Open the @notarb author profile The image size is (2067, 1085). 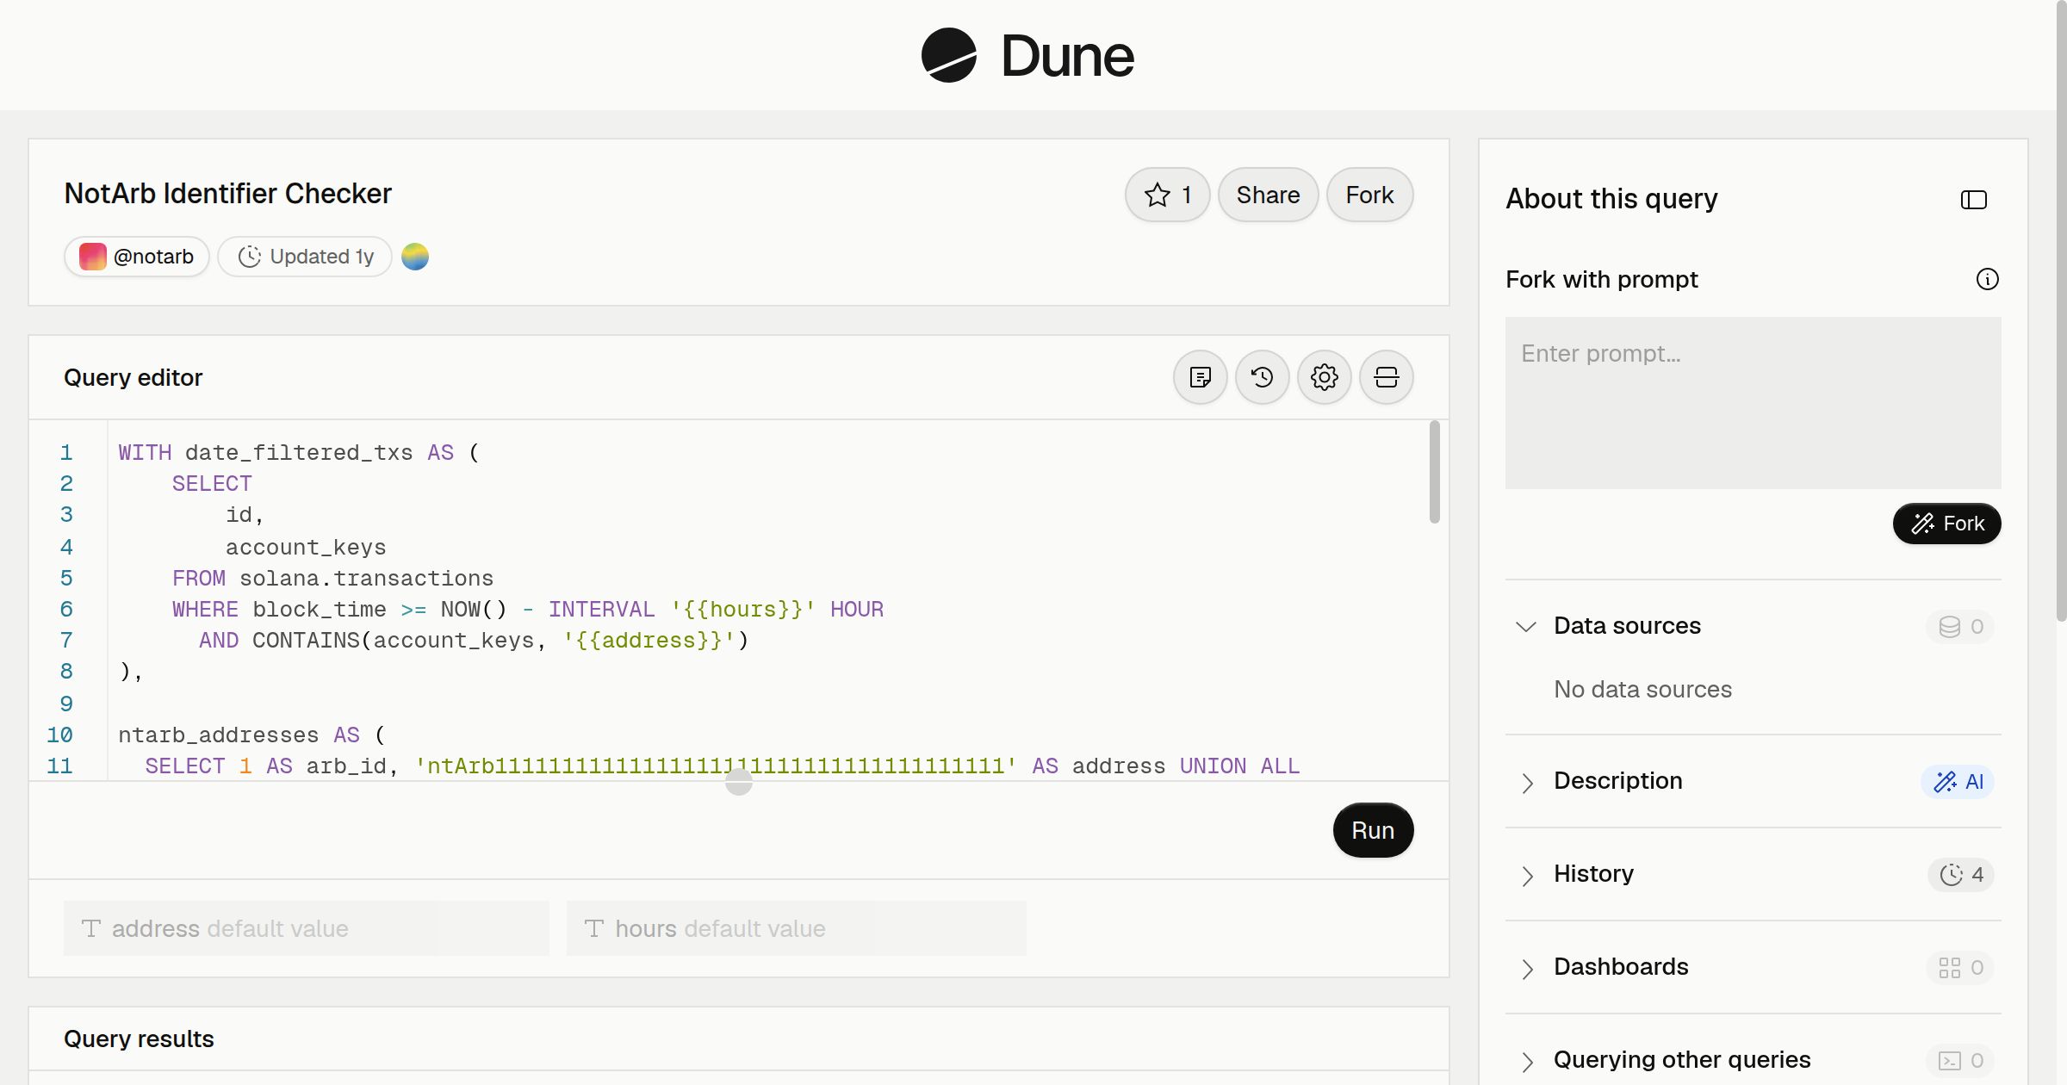tap(137, 257)
